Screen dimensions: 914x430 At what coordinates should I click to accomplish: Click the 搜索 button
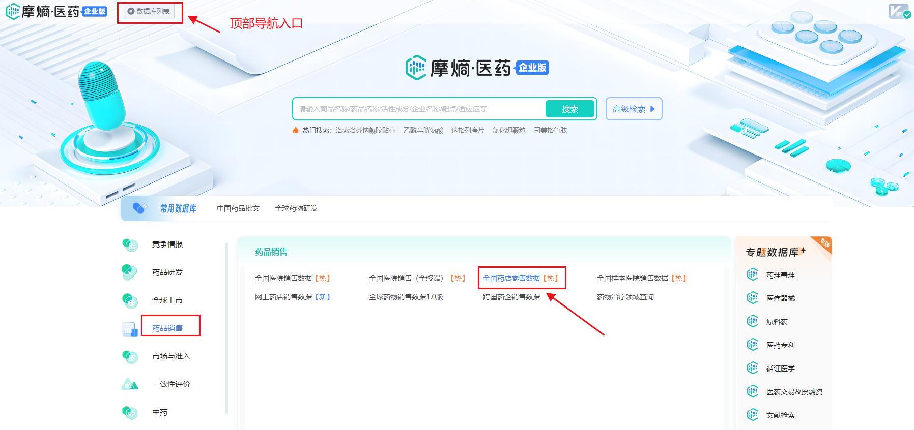569,109
